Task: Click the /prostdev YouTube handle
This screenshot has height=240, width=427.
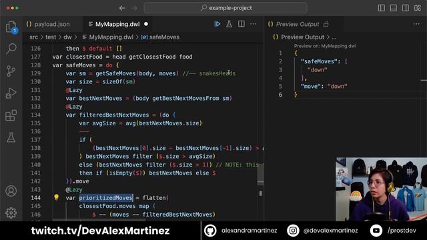Action: pyautogui.click(x=402, y=231)
